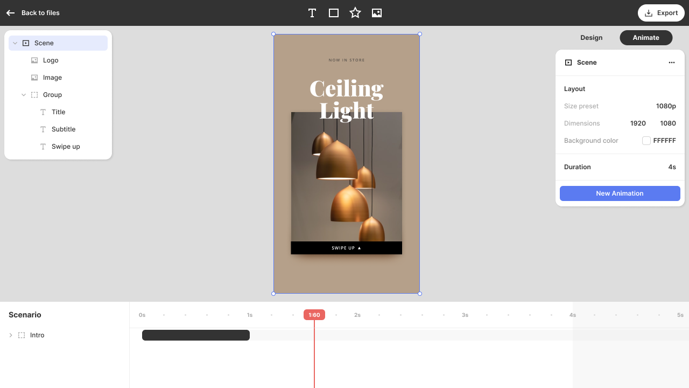This screenshot has height=388, width=689.
Task: Select the Swipe up layer
Action: [66, 147]
